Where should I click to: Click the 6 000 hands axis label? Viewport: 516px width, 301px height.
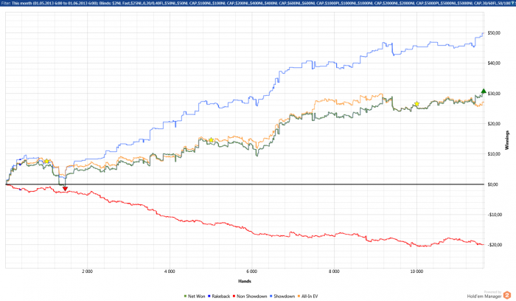(x=252, y=271)
